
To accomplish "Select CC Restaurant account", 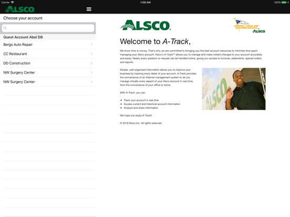I will click(48, 54).
